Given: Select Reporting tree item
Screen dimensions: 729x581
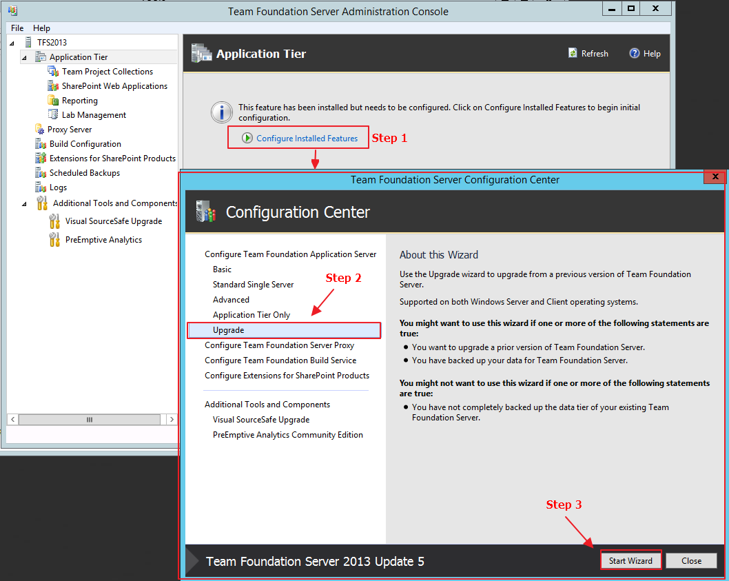Looking at the screenshot, I should click(x=80, y=100).
